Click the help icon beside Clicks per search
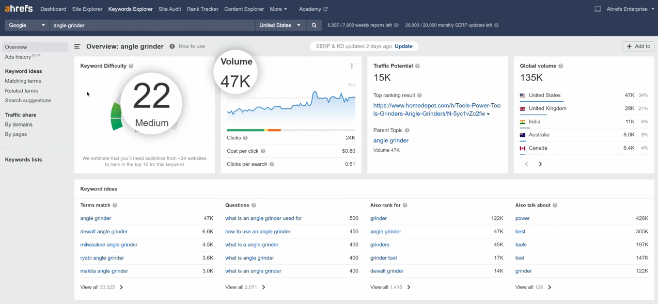This screenshot has height=304, width=658. click(272, 164)
